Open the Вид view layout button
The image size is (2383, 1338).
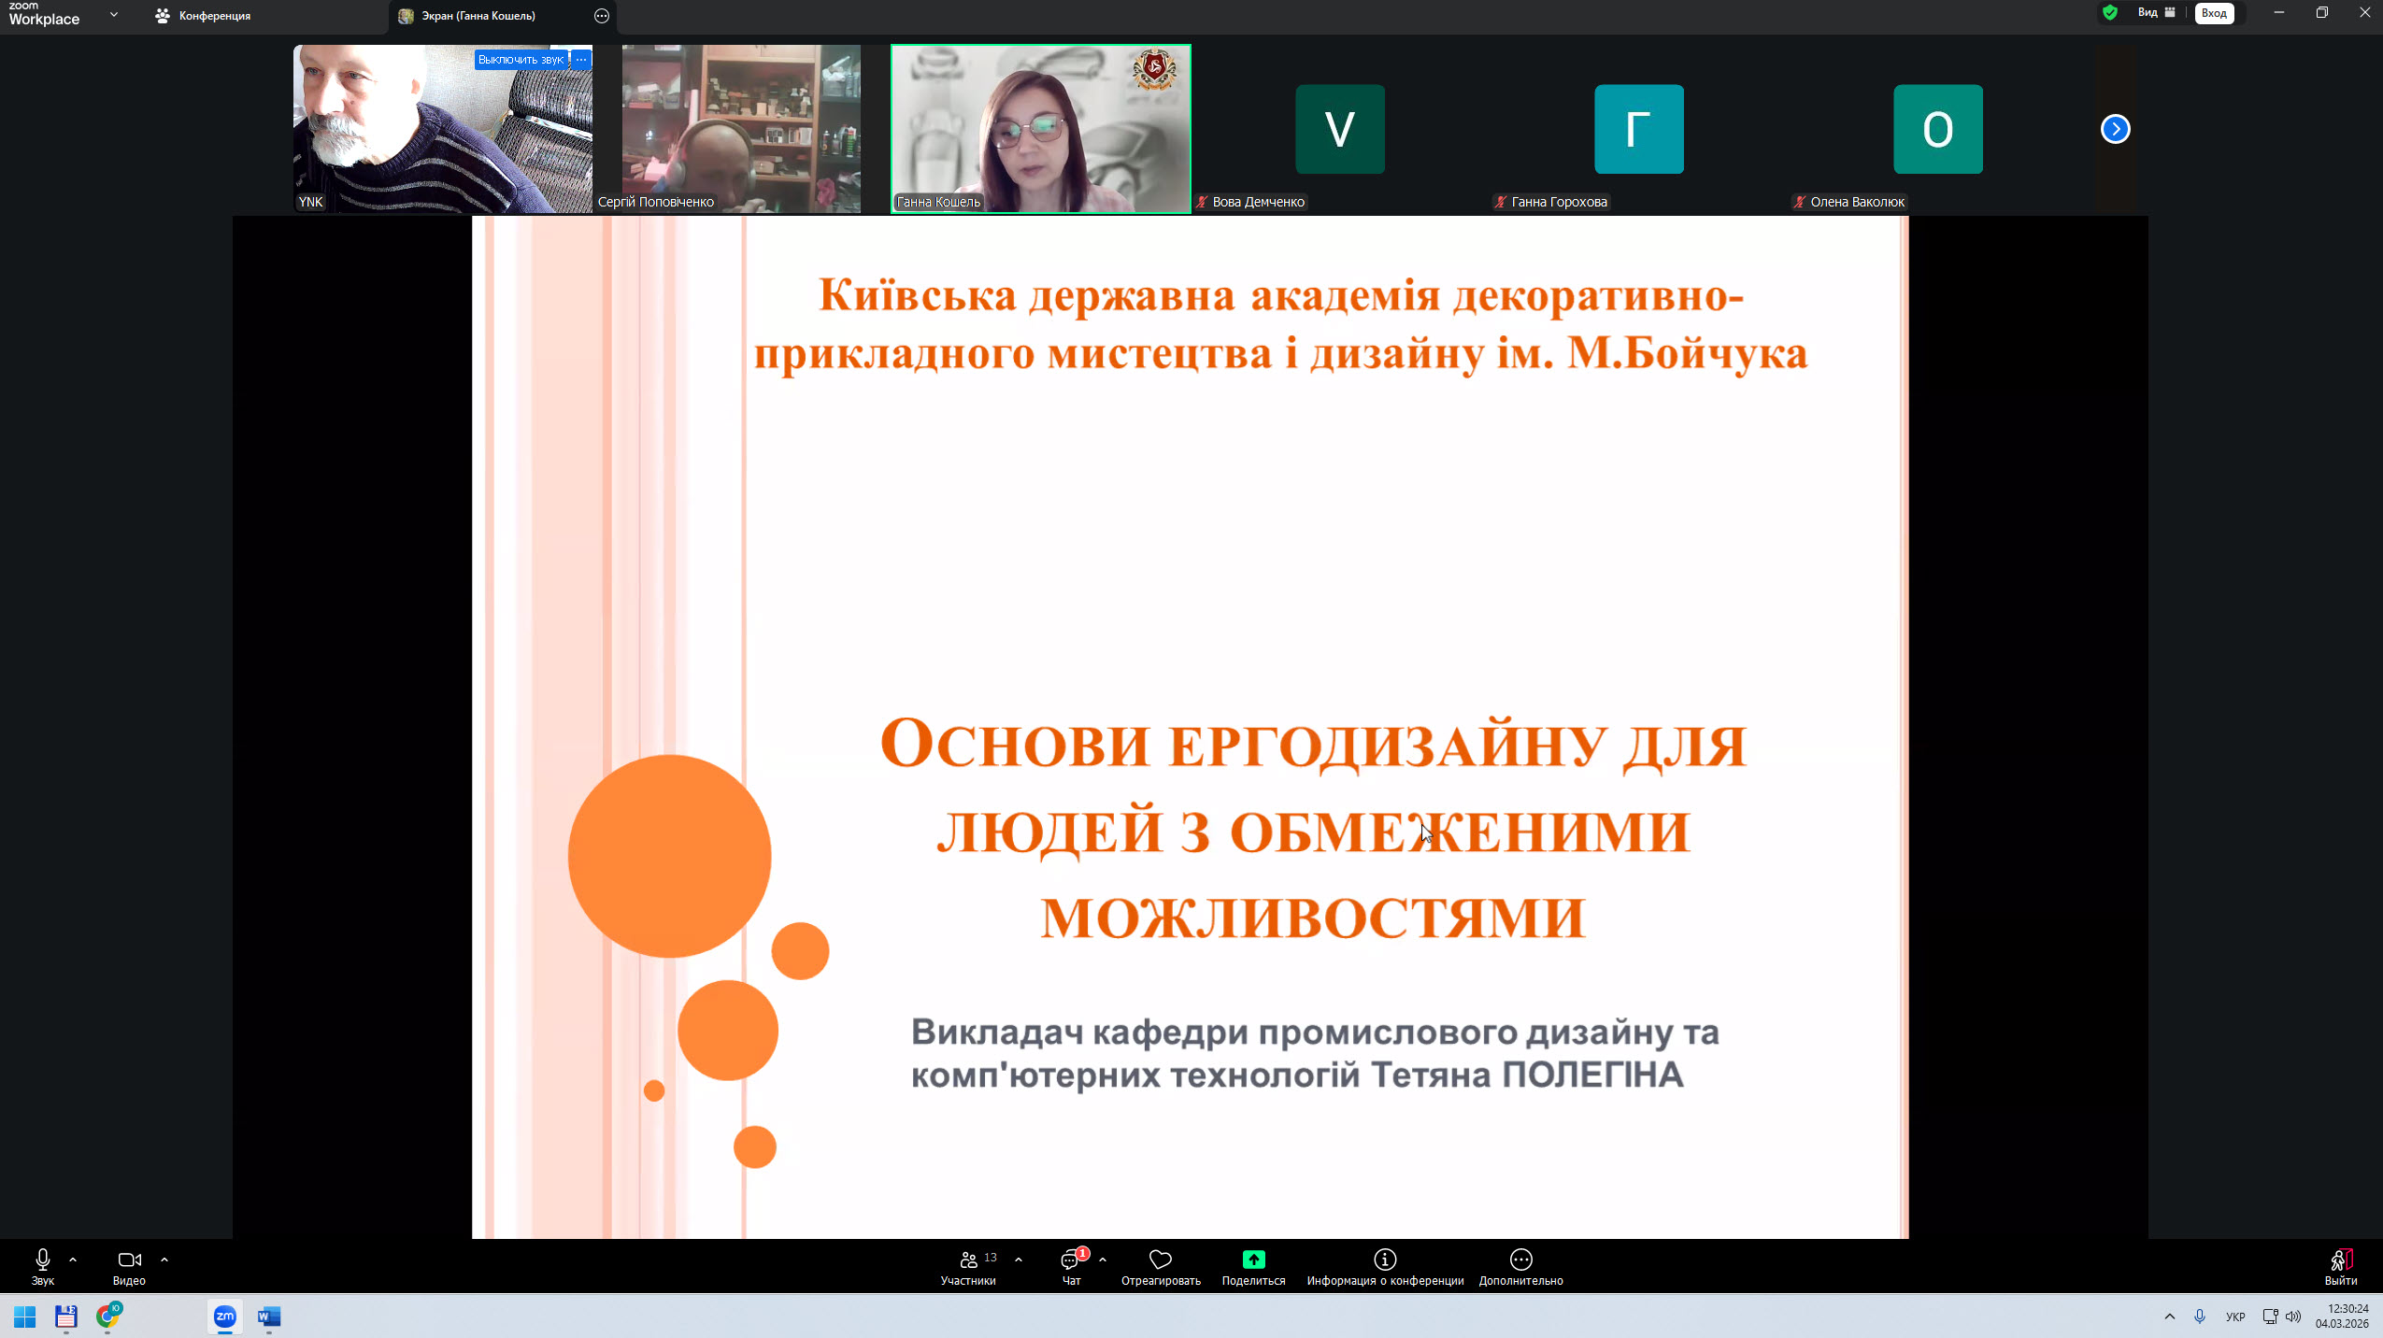[x=2156, y=13]
